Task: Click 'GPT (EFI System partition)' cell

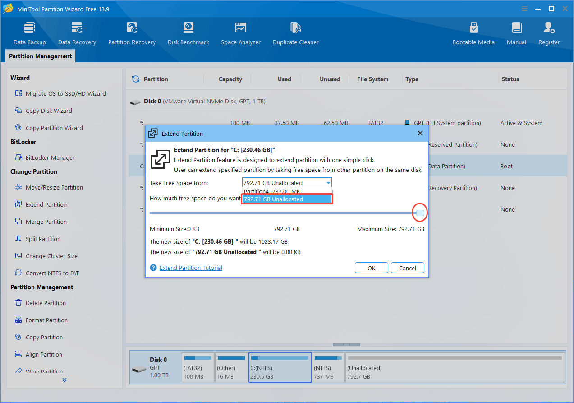Action: coord(443,123)
